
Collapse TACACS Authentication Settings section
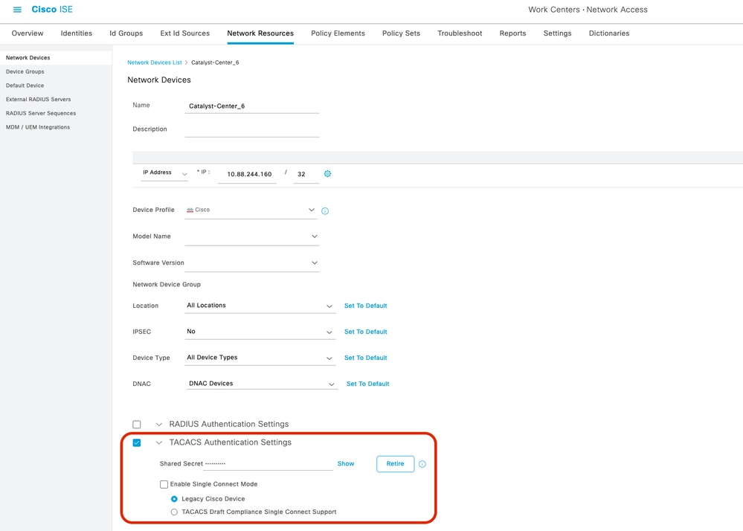[158, 442]
